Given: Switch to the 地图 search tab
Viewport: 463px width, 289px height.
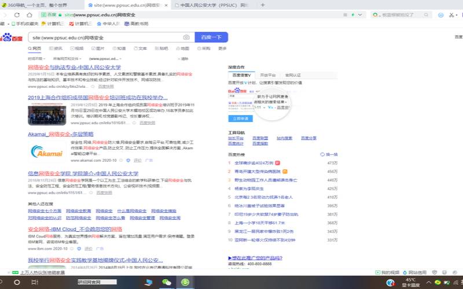Looking at the screenshot, I should 182,49.
